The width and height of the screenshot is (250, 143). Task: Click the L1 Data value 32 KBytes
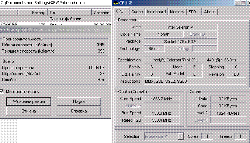click(x=228, y=99)
